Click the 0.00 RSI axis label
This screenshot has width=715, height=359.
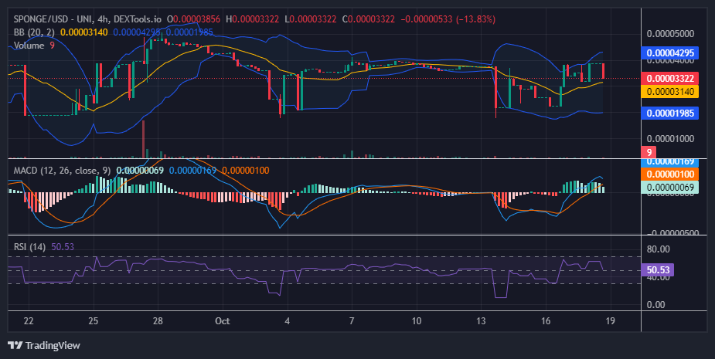click(655, 304)
